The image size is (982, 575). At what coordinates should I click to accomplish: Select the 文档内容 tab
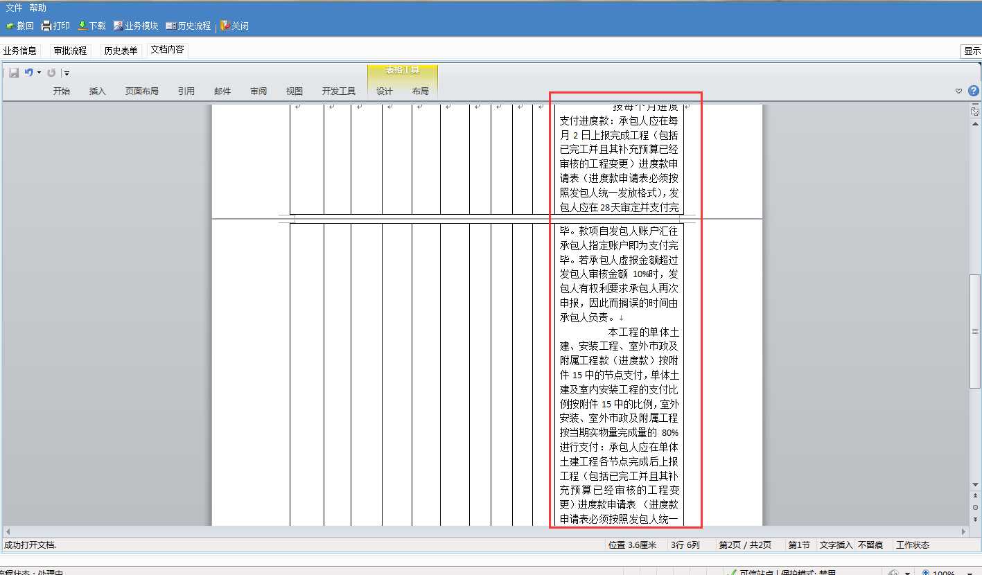coord(168,50)
